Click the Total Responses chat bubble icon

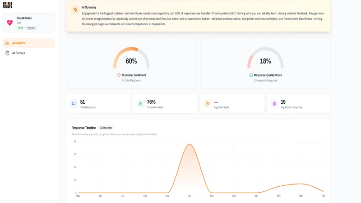point(74,104)
